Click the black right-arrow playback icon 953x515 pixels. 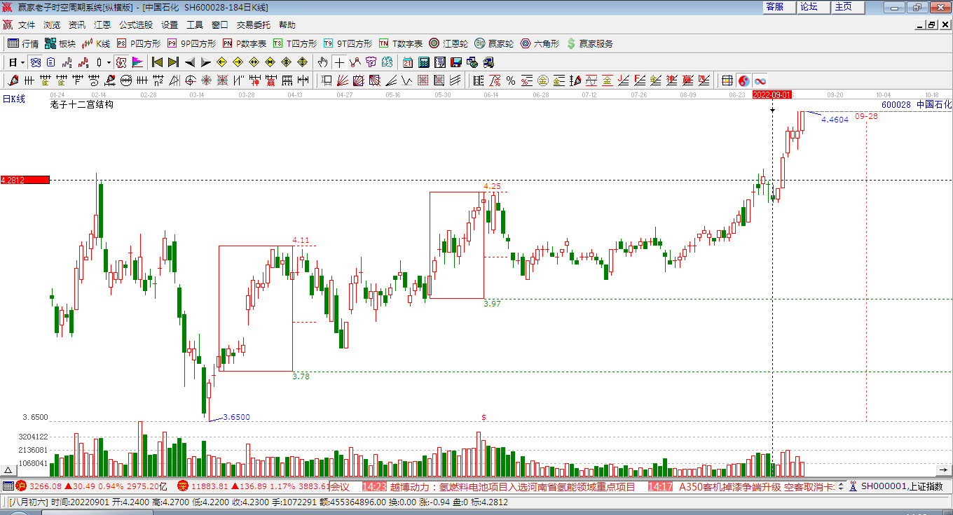[206, 62]
